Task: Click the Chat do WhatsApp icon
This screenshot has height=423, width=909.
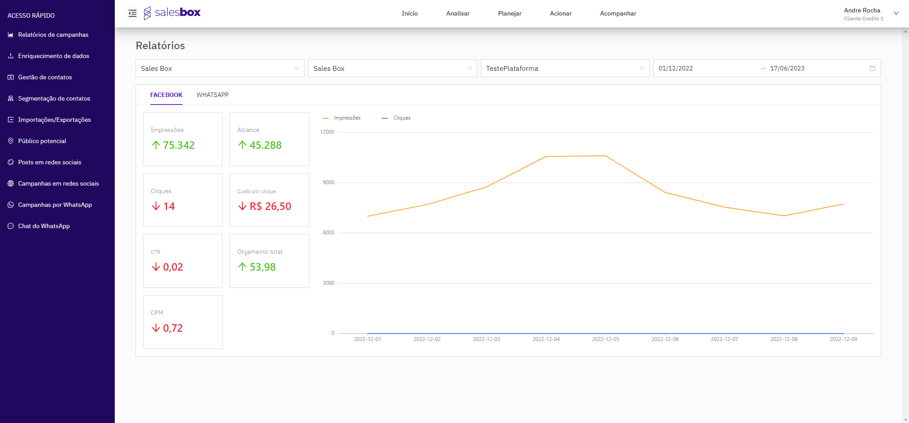Action: click(x=11, y=226)
